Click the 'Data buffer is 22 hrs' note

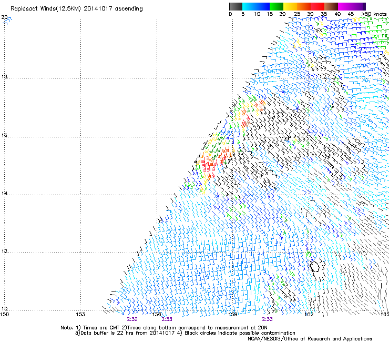click(186, 333)
